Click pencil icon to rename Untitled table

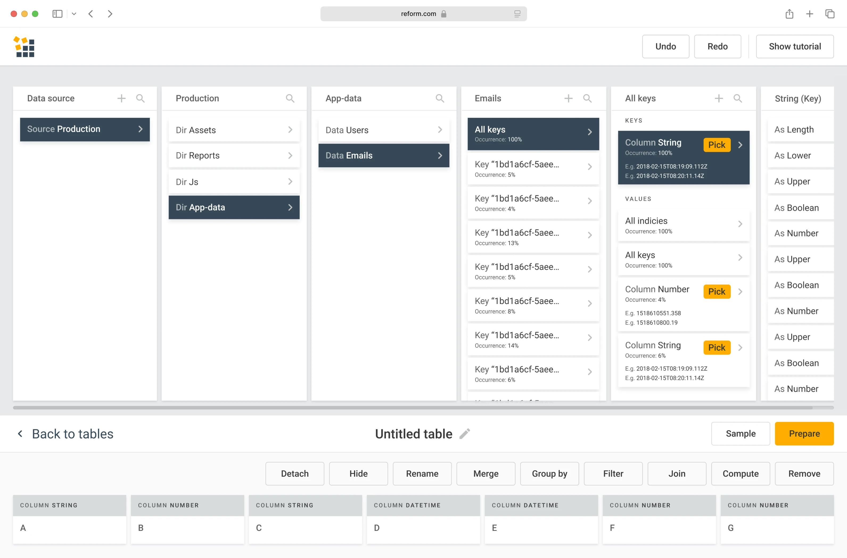[x=464, y=434]
